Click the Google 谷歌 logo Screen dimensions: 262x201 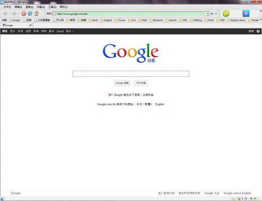[131, 53]
